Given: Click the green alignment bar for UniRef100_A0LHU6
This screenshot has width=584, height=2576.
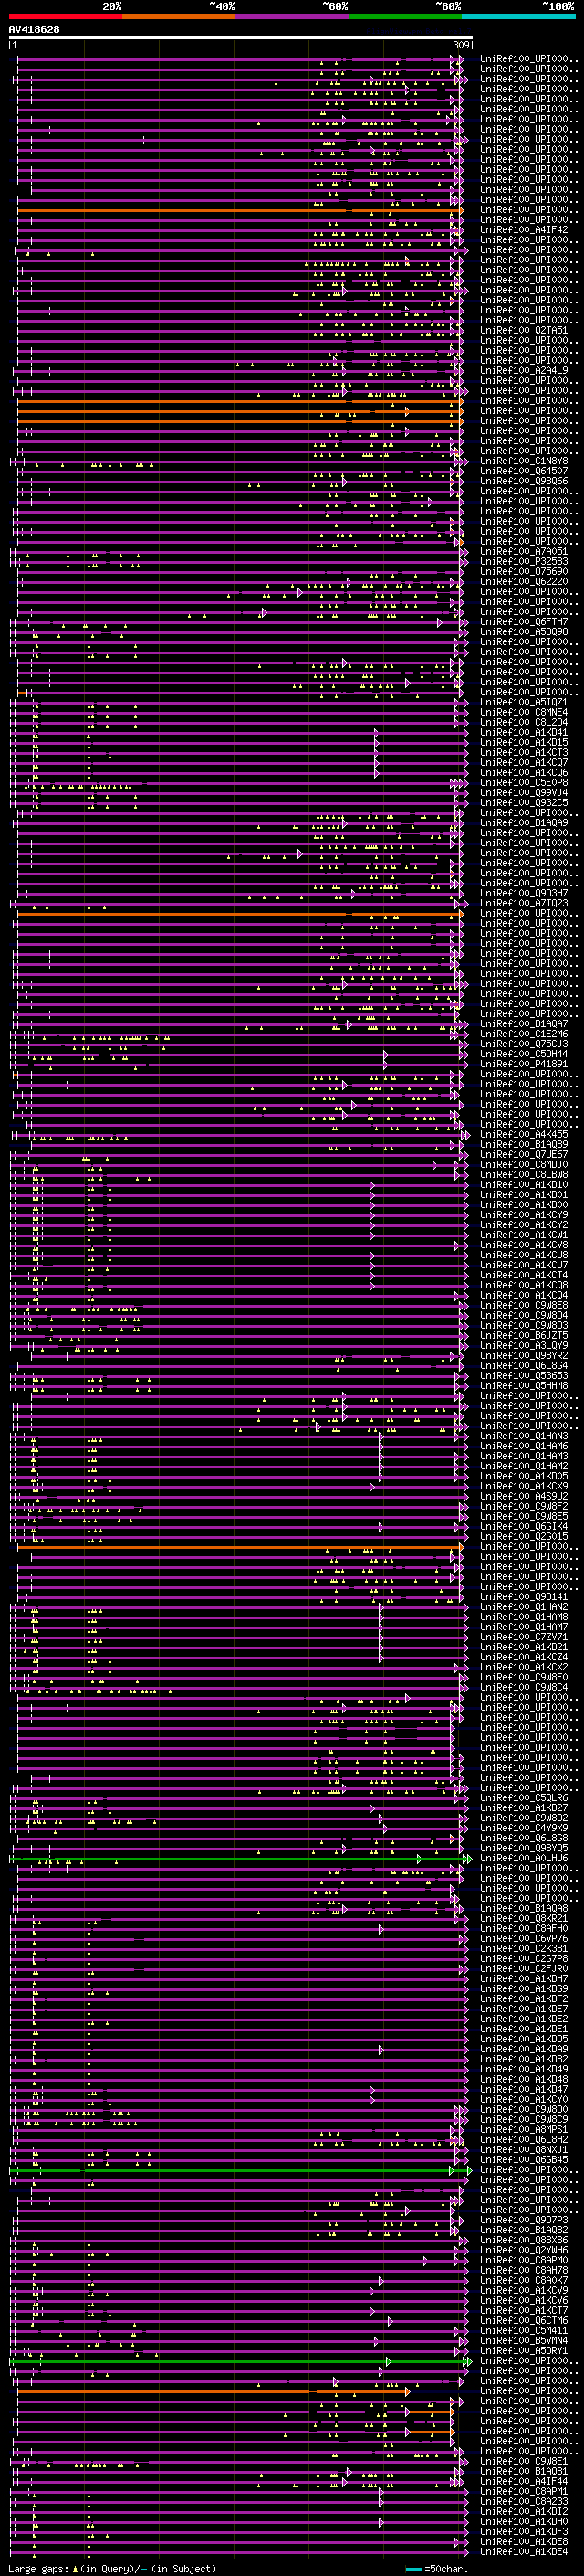Looking at the screenshot, I should (240, 1859).
